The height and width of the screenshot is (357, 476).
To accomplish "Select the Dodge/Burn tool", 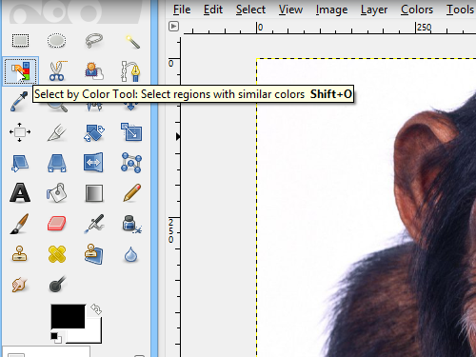I will pos(57,285).
